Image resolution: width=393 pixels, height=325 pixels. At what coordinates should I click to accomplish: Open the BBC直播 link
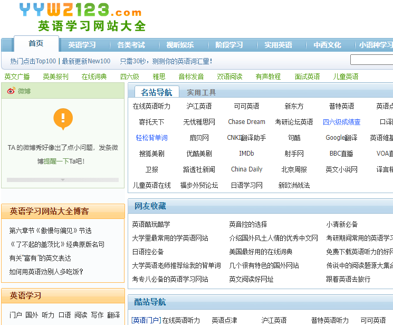[x=341, y=154]
